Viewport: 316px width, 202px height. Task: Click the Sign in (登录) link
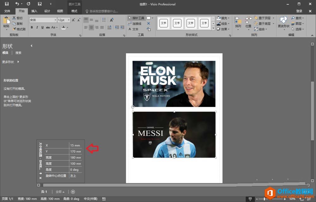[x=299, y=11]
